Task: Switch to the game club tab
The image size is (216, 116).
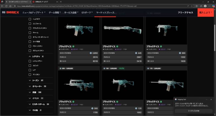Action: (x=45, y=2)
